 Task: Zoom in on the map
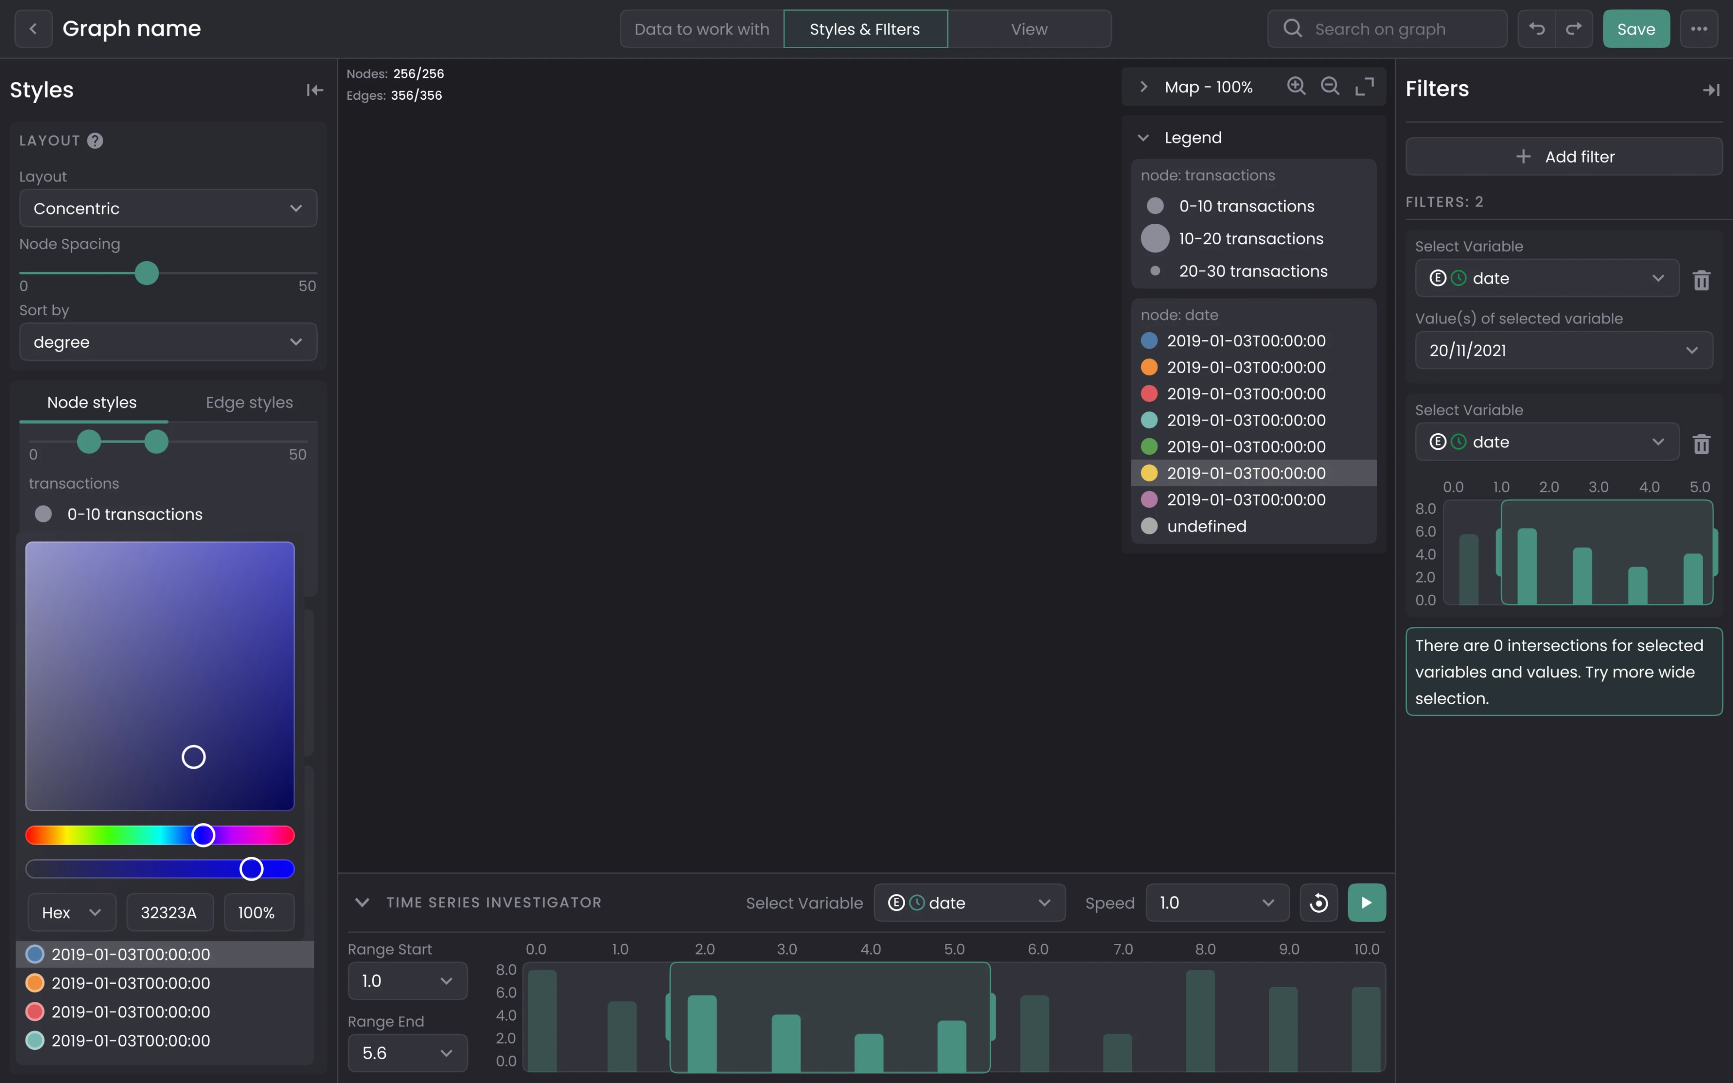tap(1296, 86)
